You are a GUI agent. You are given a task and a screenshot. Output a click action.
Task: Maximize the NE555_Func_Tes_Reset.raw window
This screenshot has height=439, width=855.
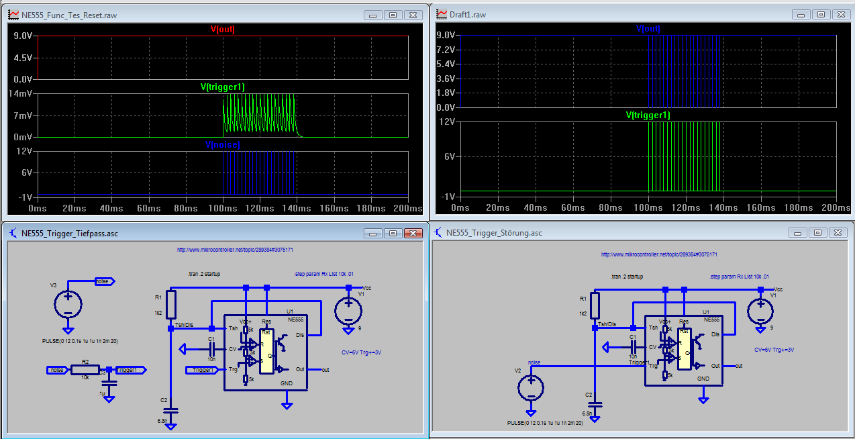click(x=393, y=15)
